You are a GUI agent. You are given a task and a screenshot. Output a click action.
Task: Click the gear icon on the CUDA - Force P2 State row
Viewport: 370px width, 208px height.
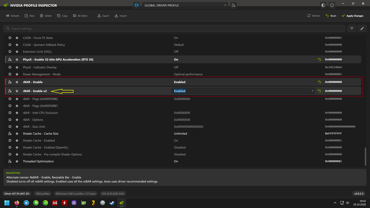(10, 38)
